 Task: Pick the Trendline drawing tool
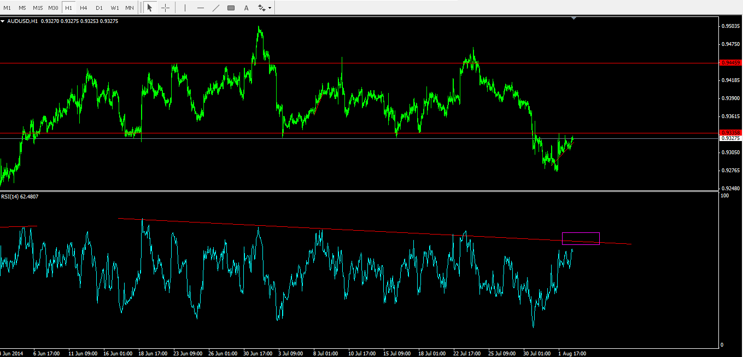pos(216,8)
